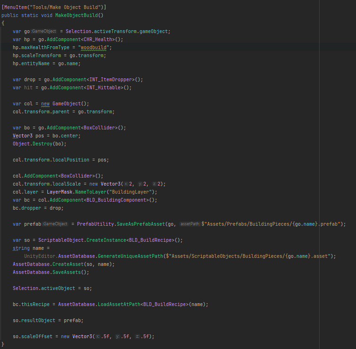Screen dimensions: 356x349
Task: Click the Assets/ScriptableObjects/BuildingPieces path string
Action: 248,256
